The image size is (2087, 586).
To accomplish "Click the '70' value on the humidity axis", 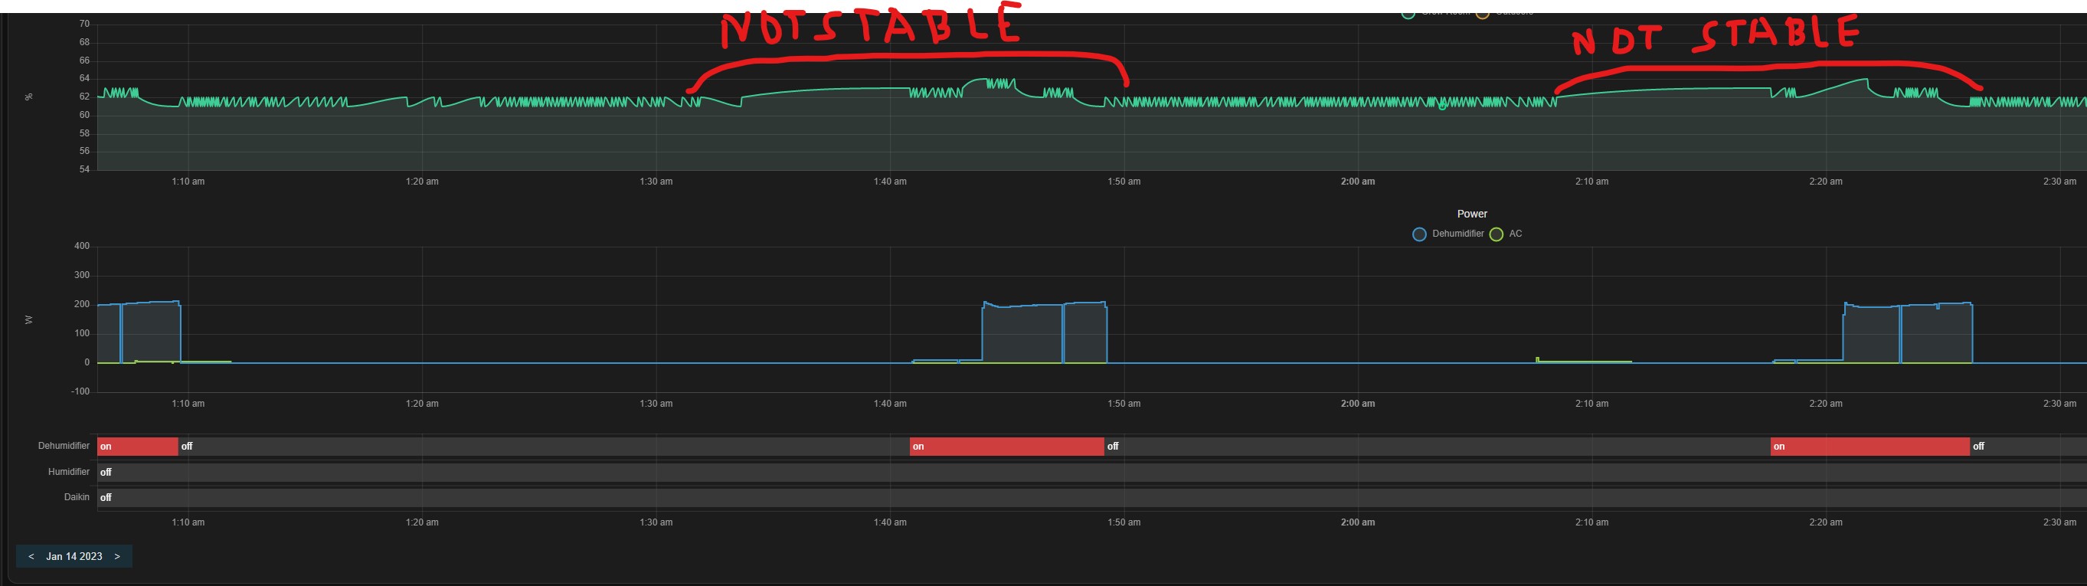I will click(x=84, y=25).
